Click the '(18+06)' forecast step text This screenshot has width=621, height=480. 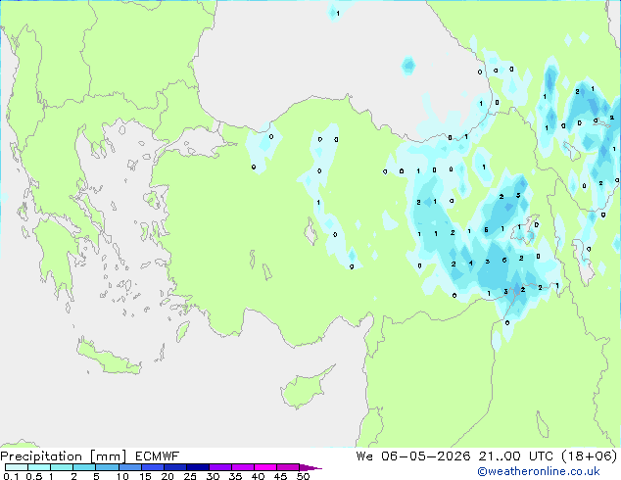tap(590, 456)
